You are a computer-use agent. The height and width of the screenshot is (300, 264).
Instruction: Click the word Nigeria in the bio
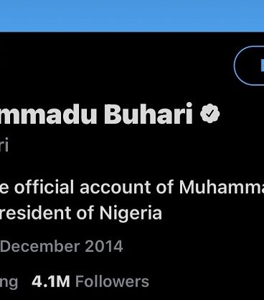[131, 213]
